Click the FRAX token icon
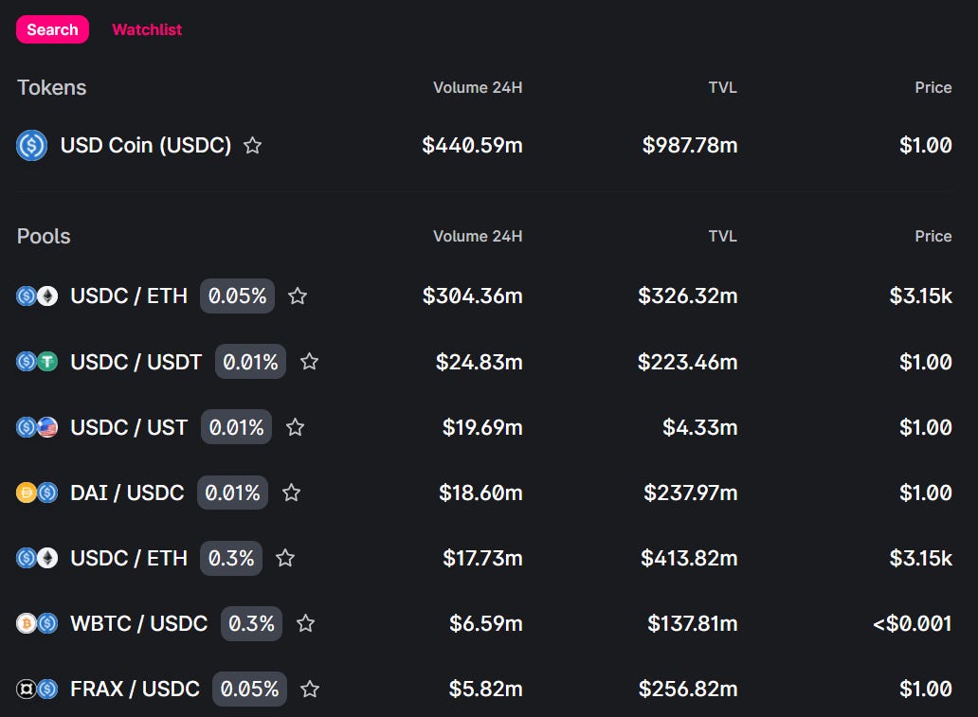Screen dimensions: 978x717 point(27,689)
